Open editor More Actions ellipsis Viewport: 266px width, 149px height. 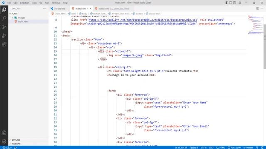(262, 8)
